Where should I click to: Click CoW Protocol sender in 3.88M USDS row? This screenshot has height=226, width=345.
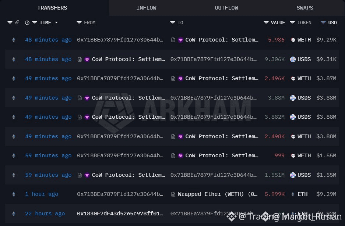point(128,98)
